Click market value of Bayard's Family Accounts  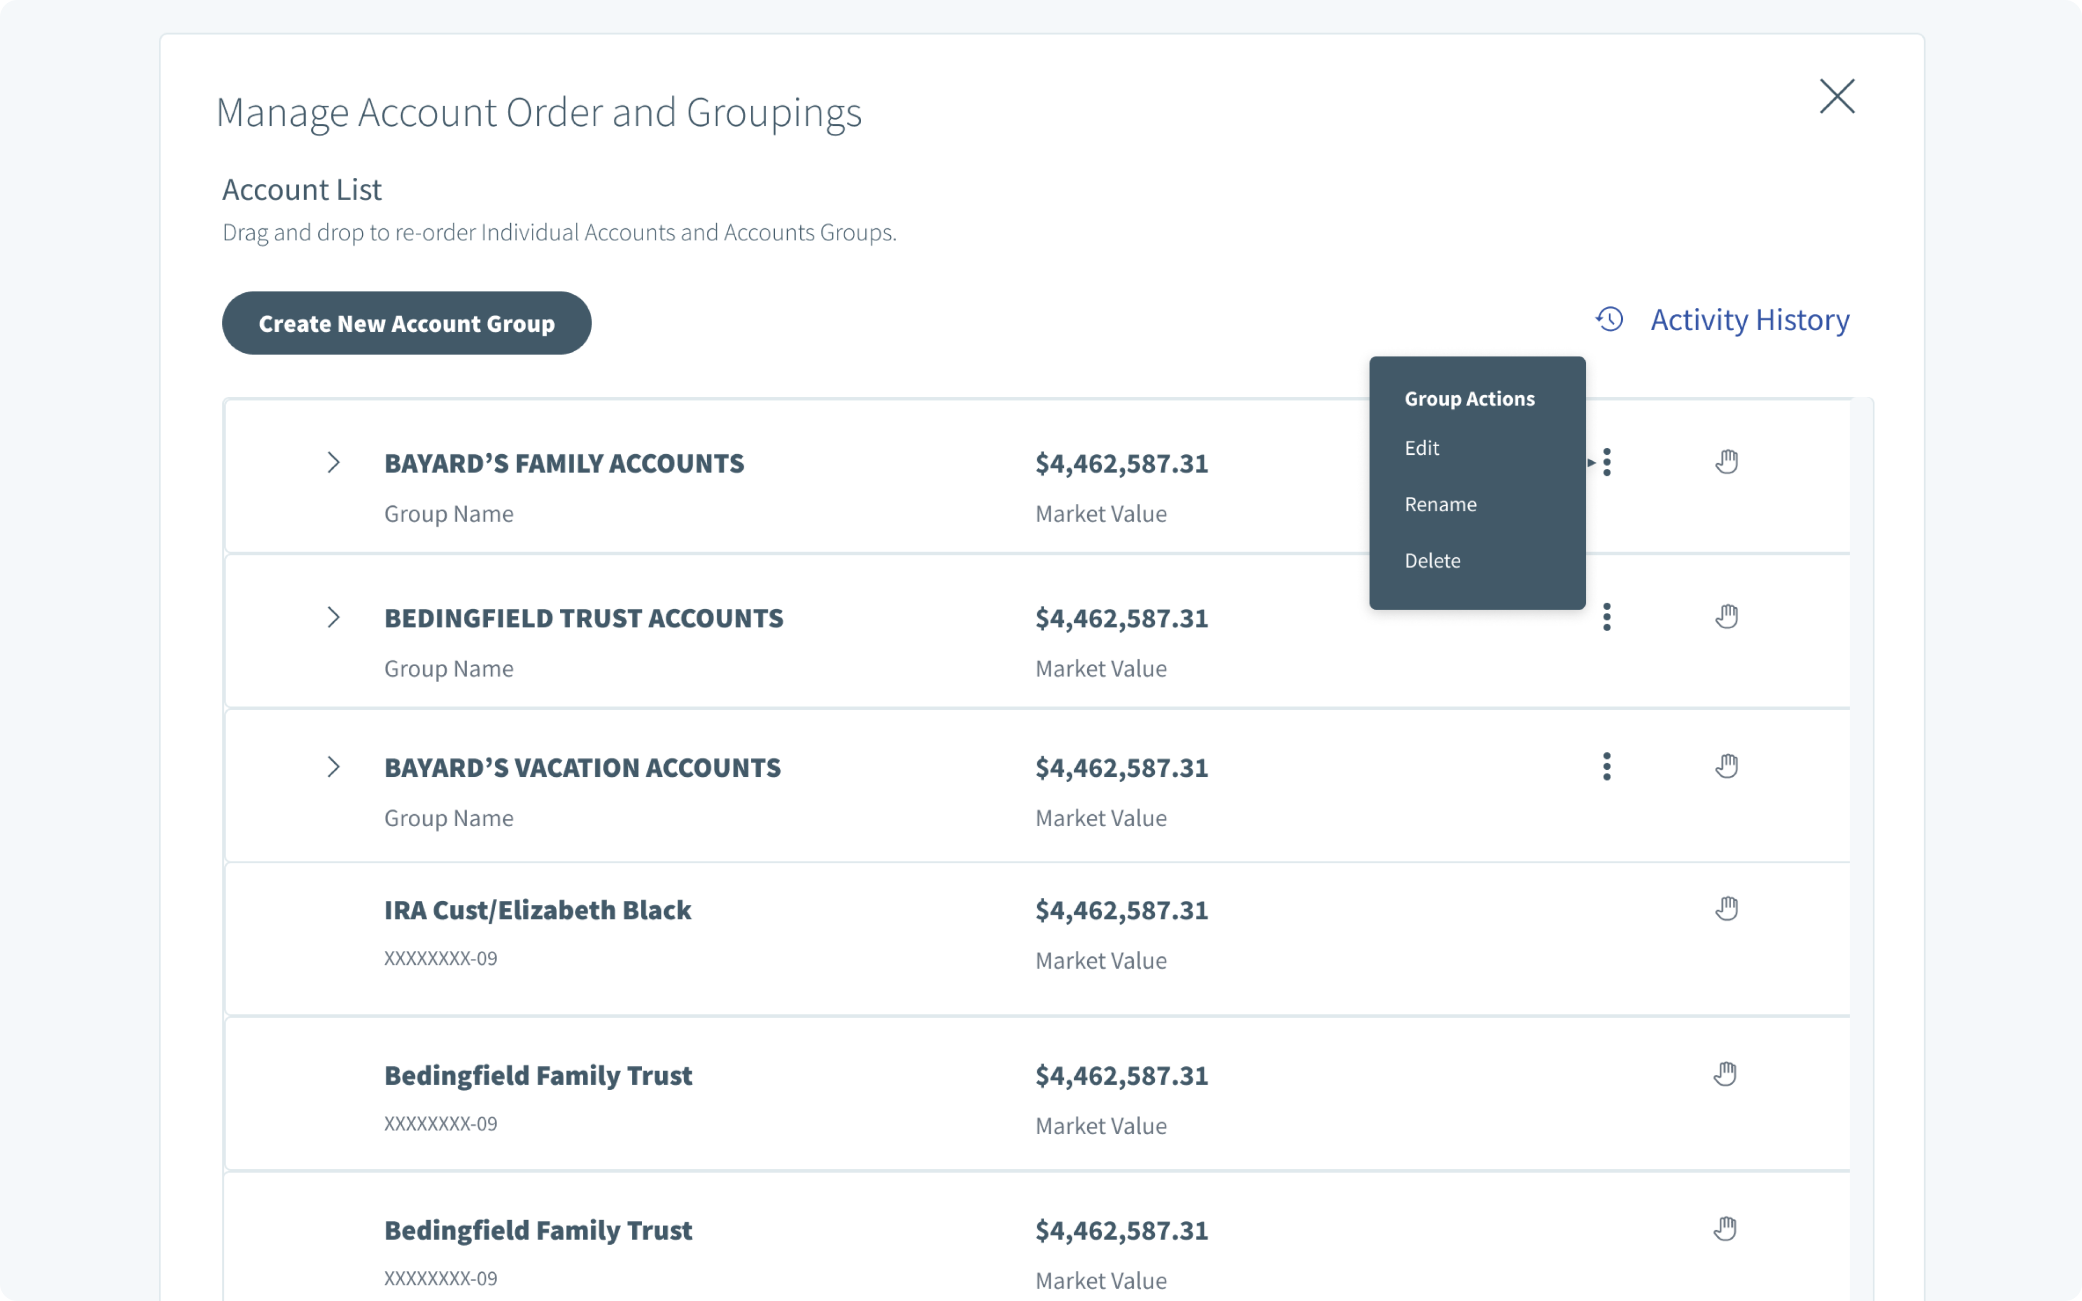click(x=1121, y=463)
